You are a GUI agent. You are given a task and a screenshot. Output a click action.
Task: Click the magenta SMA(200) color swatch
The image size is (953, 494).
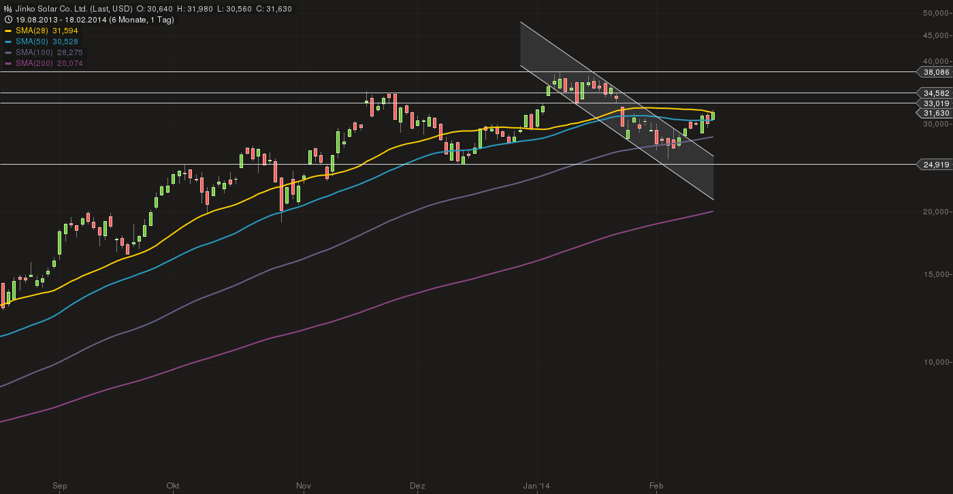coord(8,63)
